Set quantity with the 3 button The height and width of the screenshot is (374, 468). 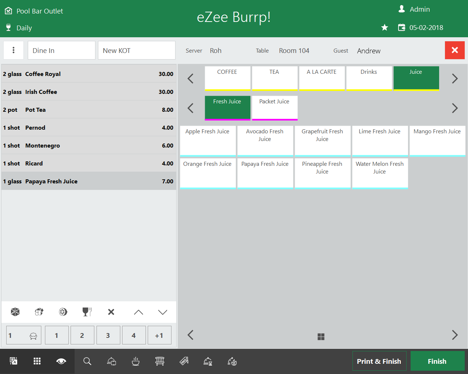coord(108,335)
